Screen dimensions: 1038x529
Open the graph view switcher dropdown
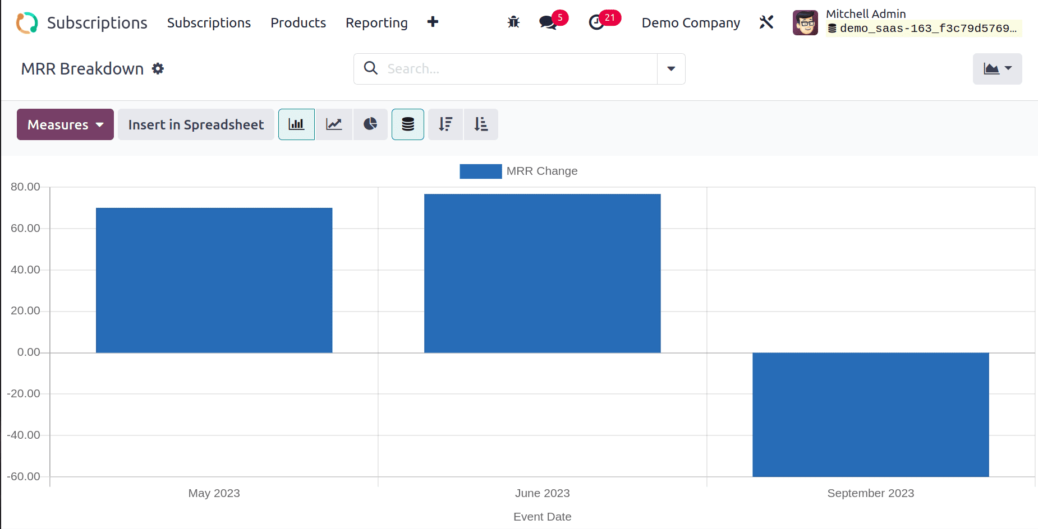[997, 69]
